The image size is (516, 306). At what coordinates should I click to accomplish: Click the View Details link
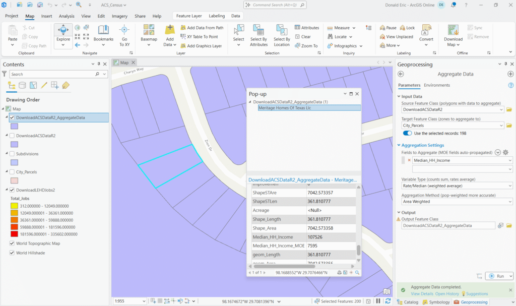coord(422,294)
